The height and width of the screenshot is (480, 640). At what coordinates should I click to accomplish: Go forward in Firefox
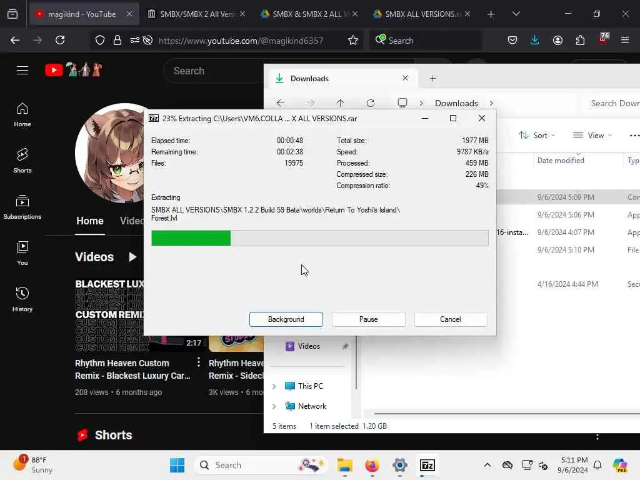(37, 40)
